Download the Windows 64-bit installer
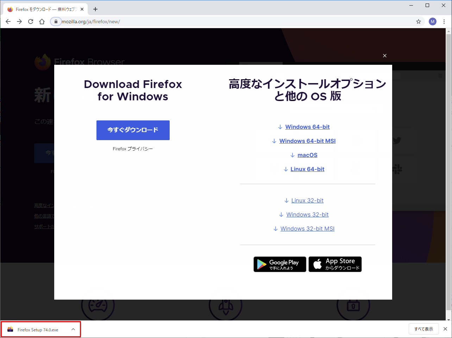The height and width of the screenshot is (338, 452). tap(307, 127)
